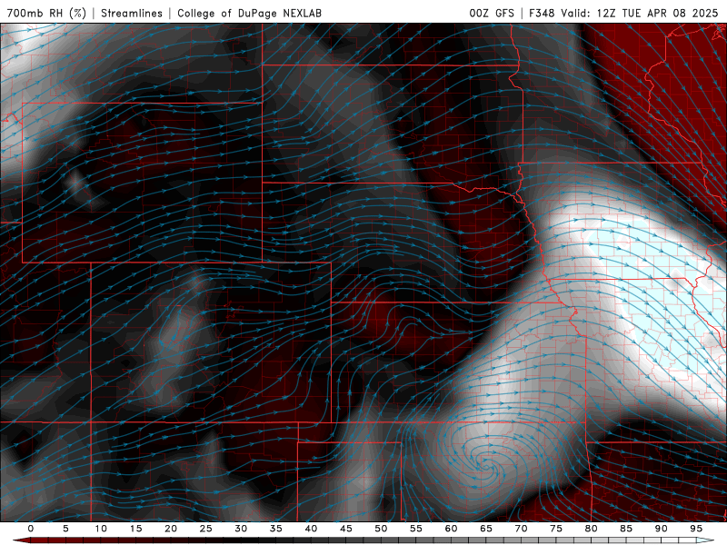This screenshot has width=727, height=545.
Task: Click the "College of DuPage NEXLAB" header text
Action: [249, 13]
